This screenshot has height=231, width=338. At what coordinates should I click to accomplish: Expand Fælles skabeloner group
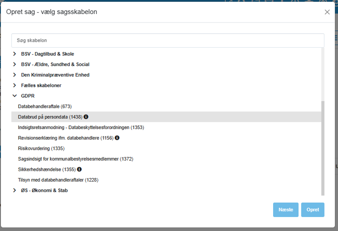coord(14,85)
